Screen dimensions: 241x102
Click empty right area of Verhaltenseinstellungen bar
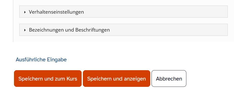(178, 12)
